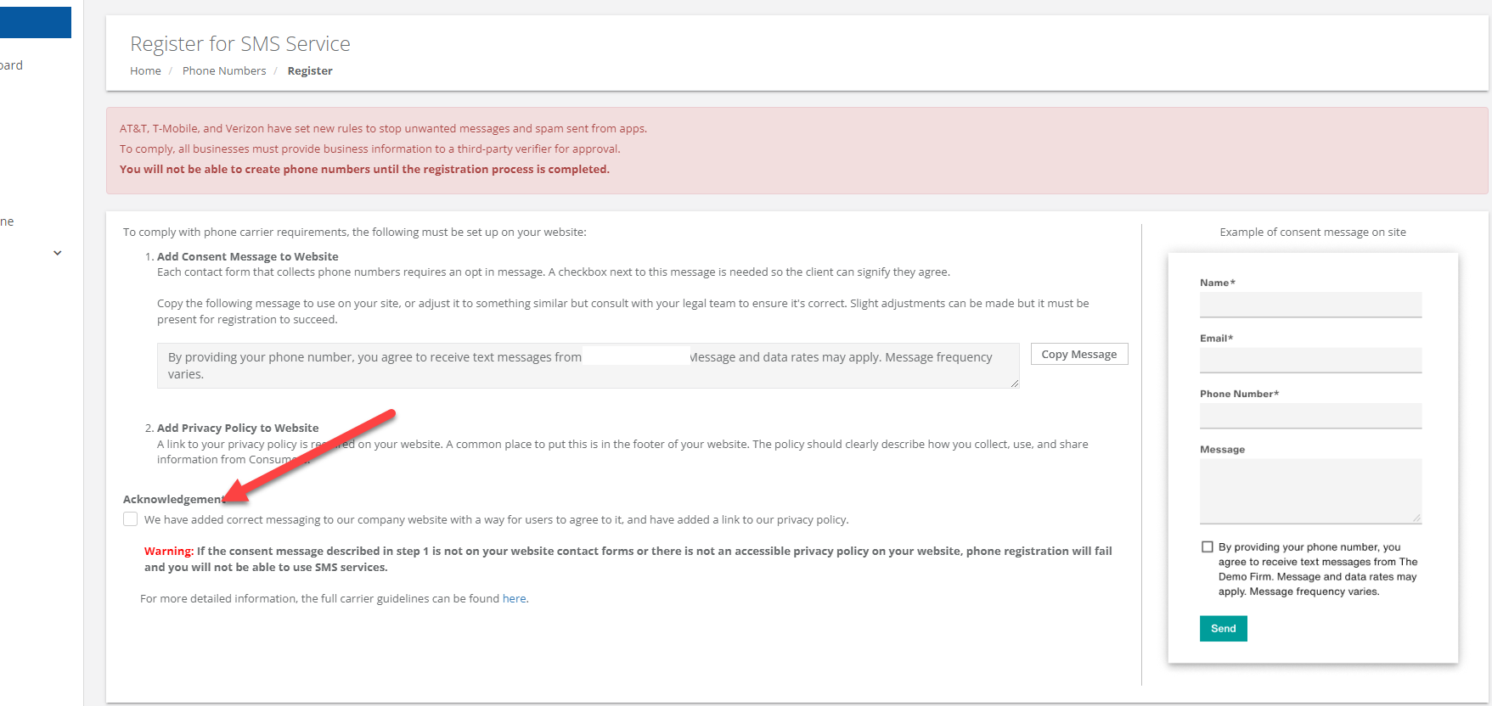
Task: Click inside the example Message textarea
Action: click(x=1310, y=490)
